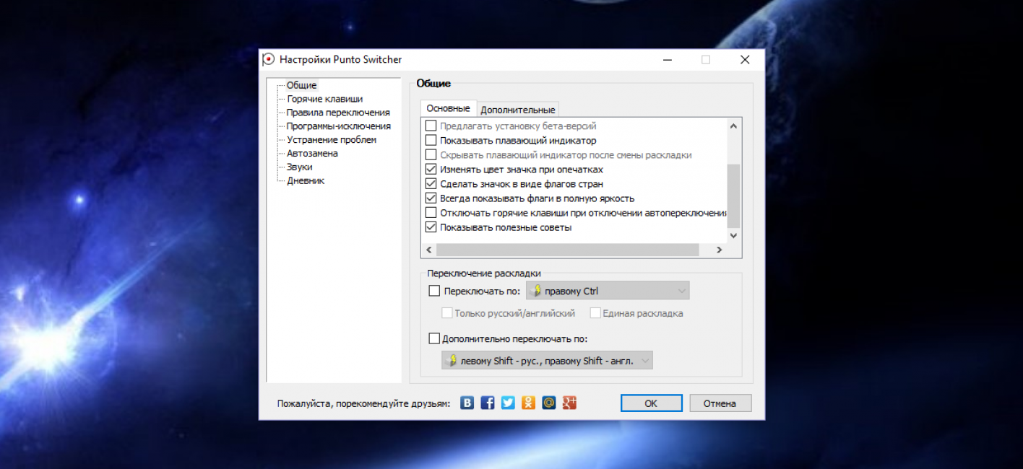
Task: Minimize the 'Настройки Punto Switcher' window
Action: 667,60
